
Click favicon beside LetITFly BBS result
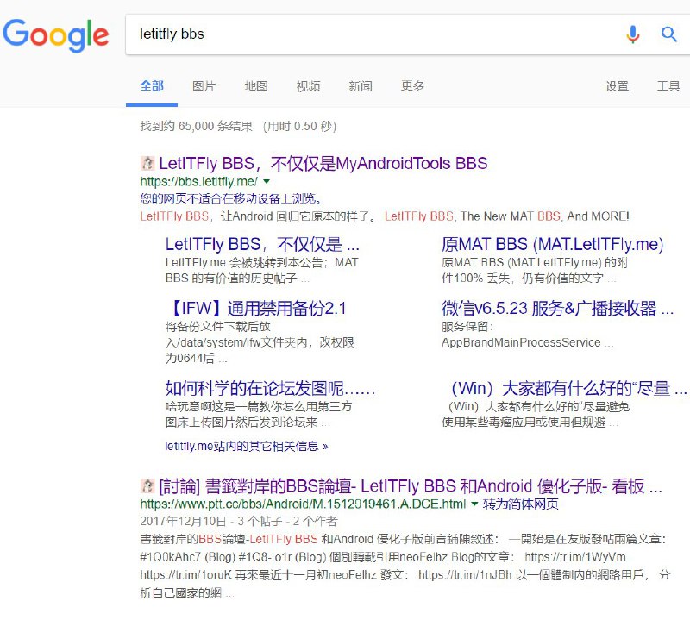(147, 163)
